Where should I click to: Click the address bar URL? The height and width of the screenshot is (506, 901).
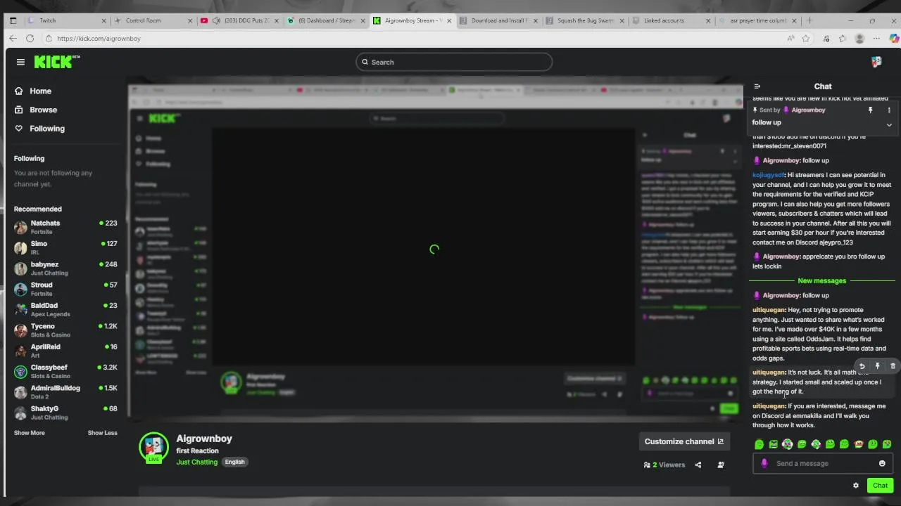pyautogui.click(x=99, y=39)
